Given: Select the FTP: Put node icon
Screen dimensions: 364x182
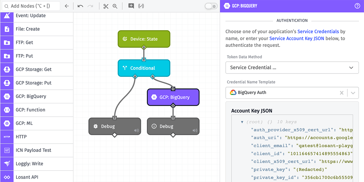Looking at the screenshot, I should tap(7, 56).
